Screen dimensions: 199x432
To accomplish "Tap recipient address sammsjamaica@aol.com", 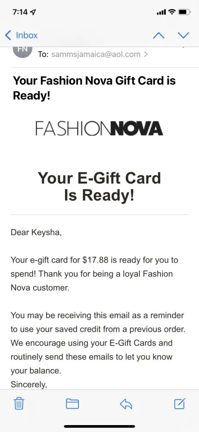I will [96, 54].
